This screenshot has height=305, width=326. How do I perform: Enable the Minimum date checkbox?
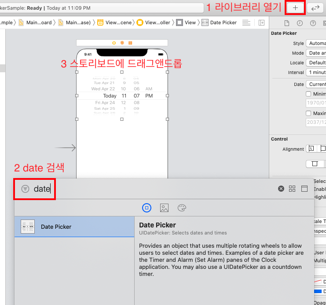click(308, 94)
